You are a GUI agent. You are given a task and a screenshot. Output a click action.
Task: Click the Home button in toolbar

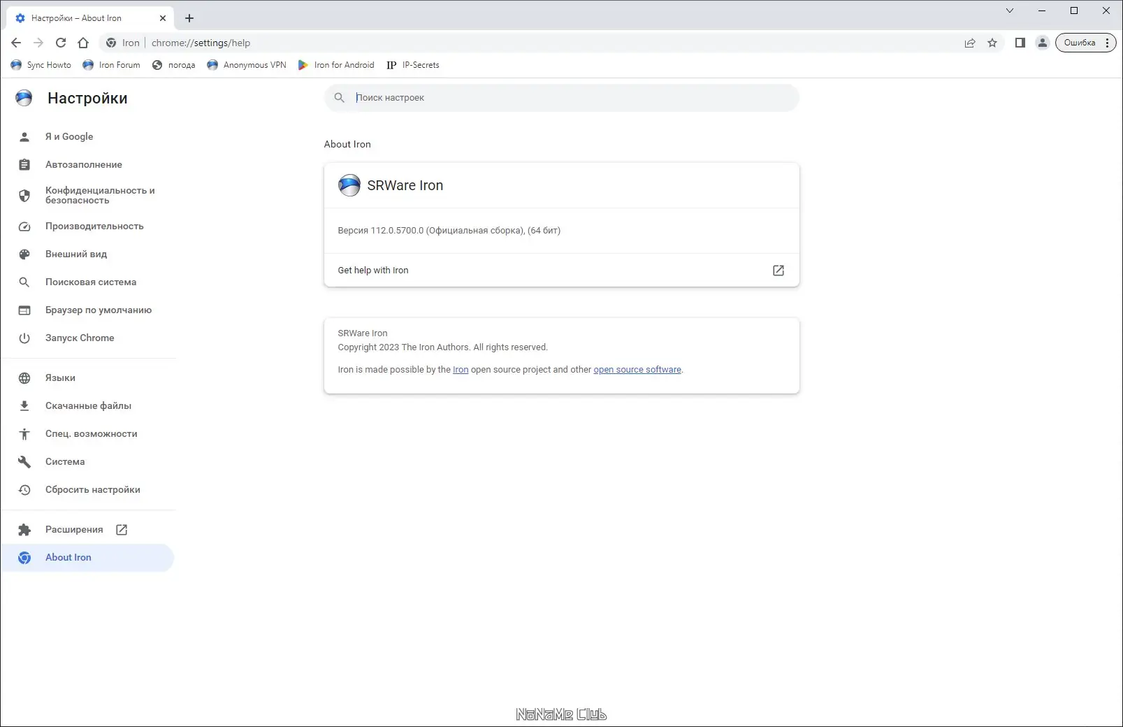[x=82, y=43]
